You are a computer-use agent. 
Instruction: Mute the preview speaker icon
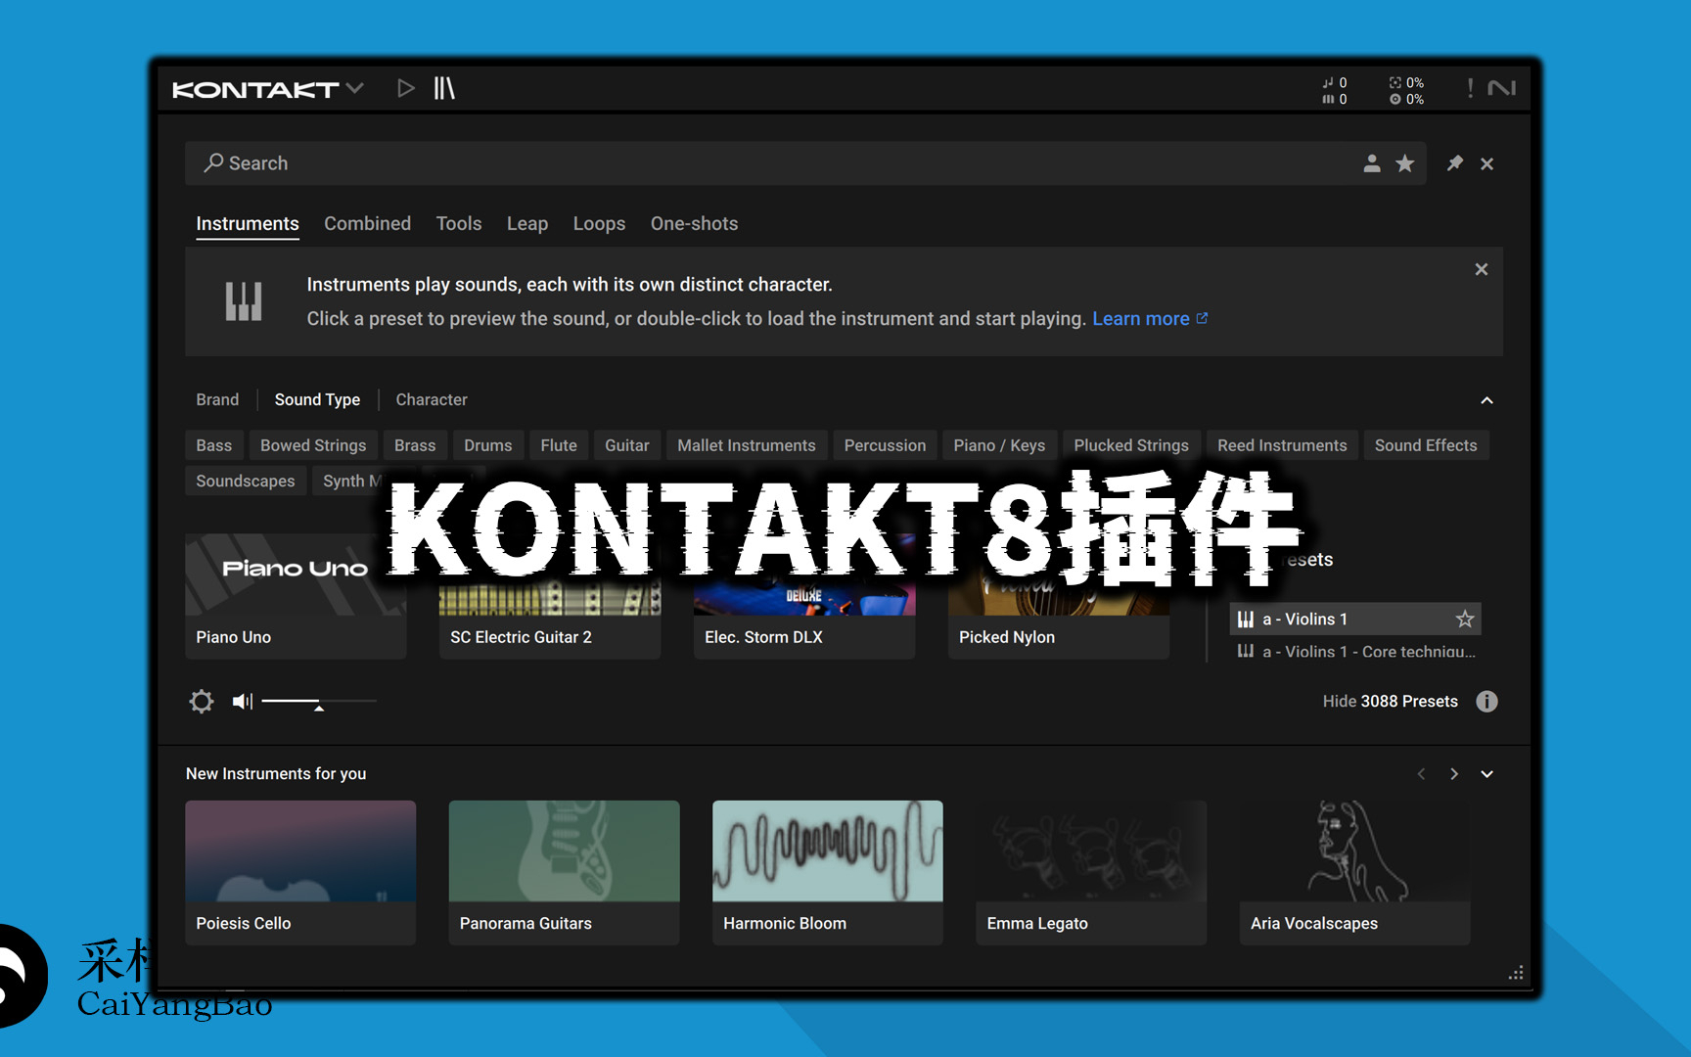pyautogui.click(x=242, y=701)
